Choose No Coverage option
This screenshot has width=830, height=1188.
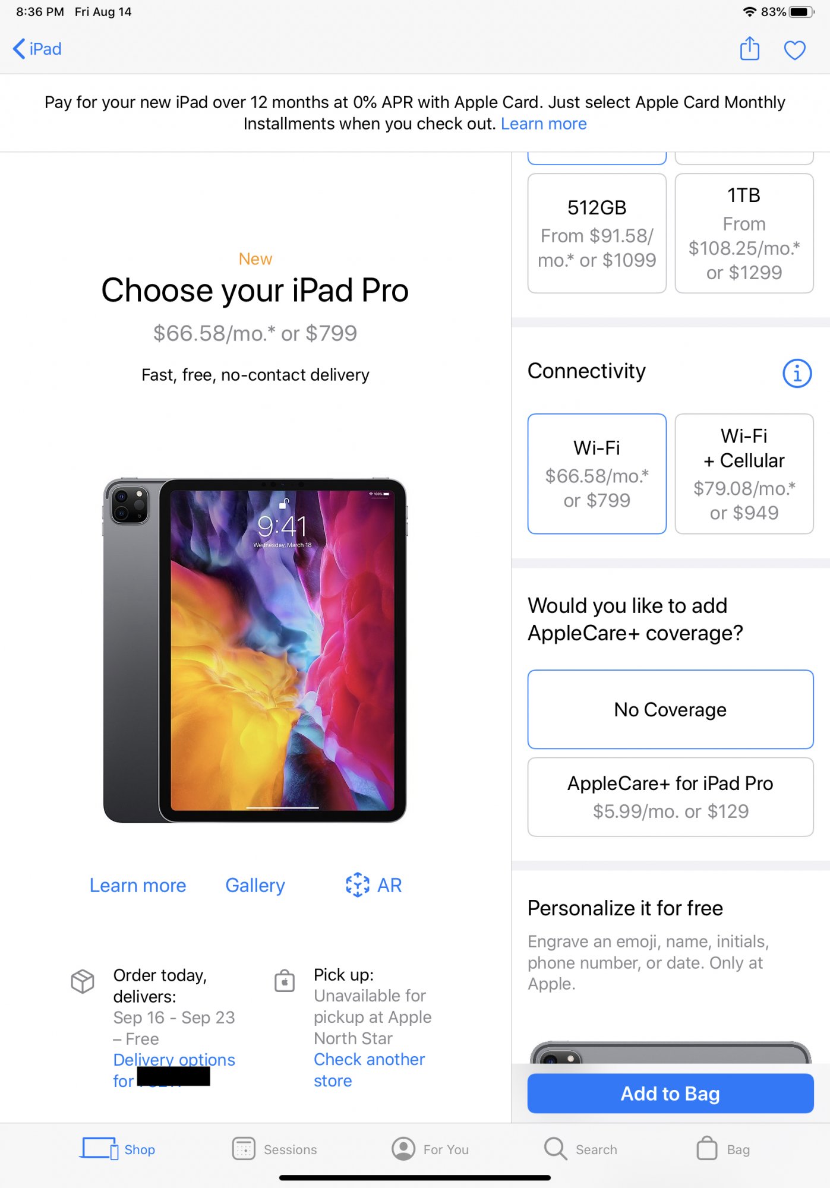(x=670, y=709)
